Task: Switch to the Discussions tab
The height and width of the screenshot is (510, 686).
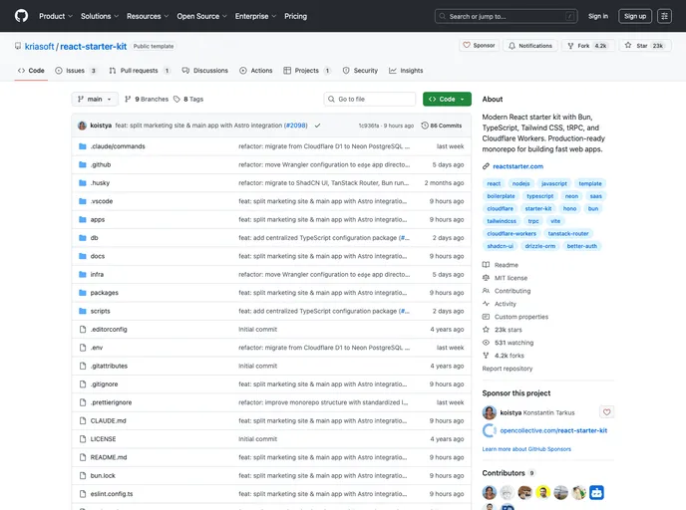Action: [205, 71]
